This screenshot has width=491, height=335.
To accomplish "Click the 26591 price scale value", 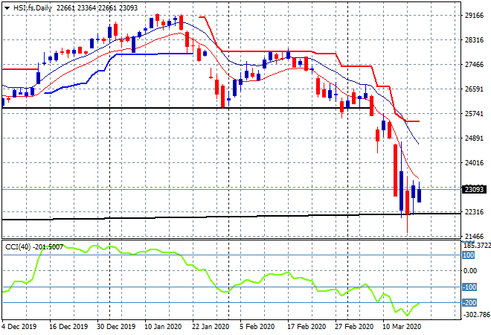I will coord(474,89).
